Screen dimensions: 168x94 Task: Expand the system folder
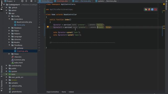click(x=7, y=71)
